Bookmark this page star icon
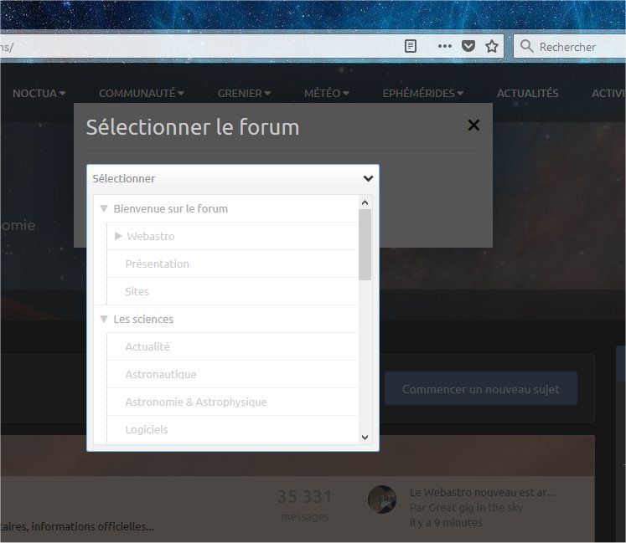The height and width of the screenshot is (543, 626). click(492, 46)
